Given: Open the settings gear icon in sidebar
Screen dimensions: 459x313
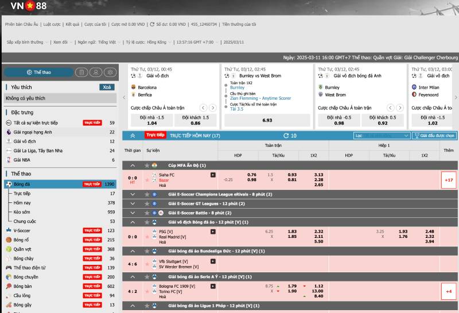Looking at the screenshot, I should 109,72.
